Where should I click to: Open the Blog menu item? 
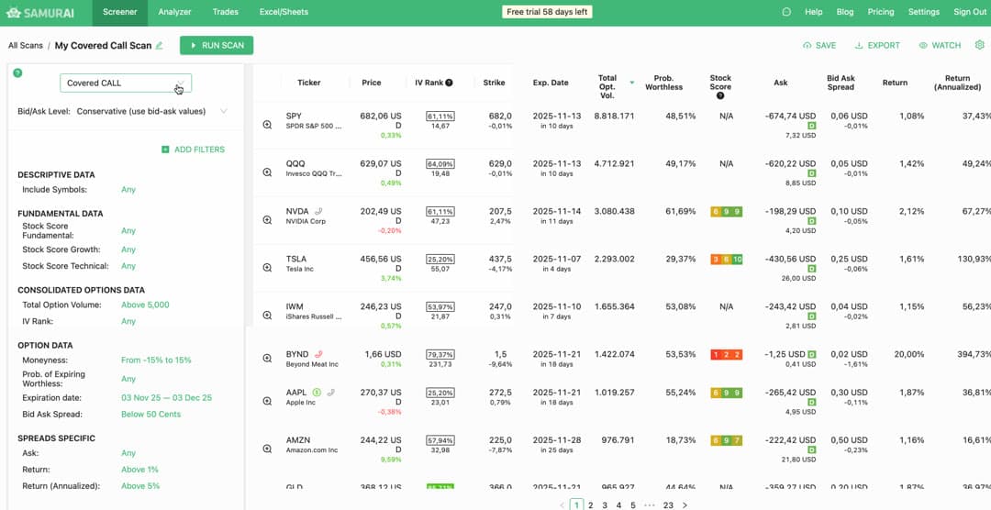tap(845, 12)
